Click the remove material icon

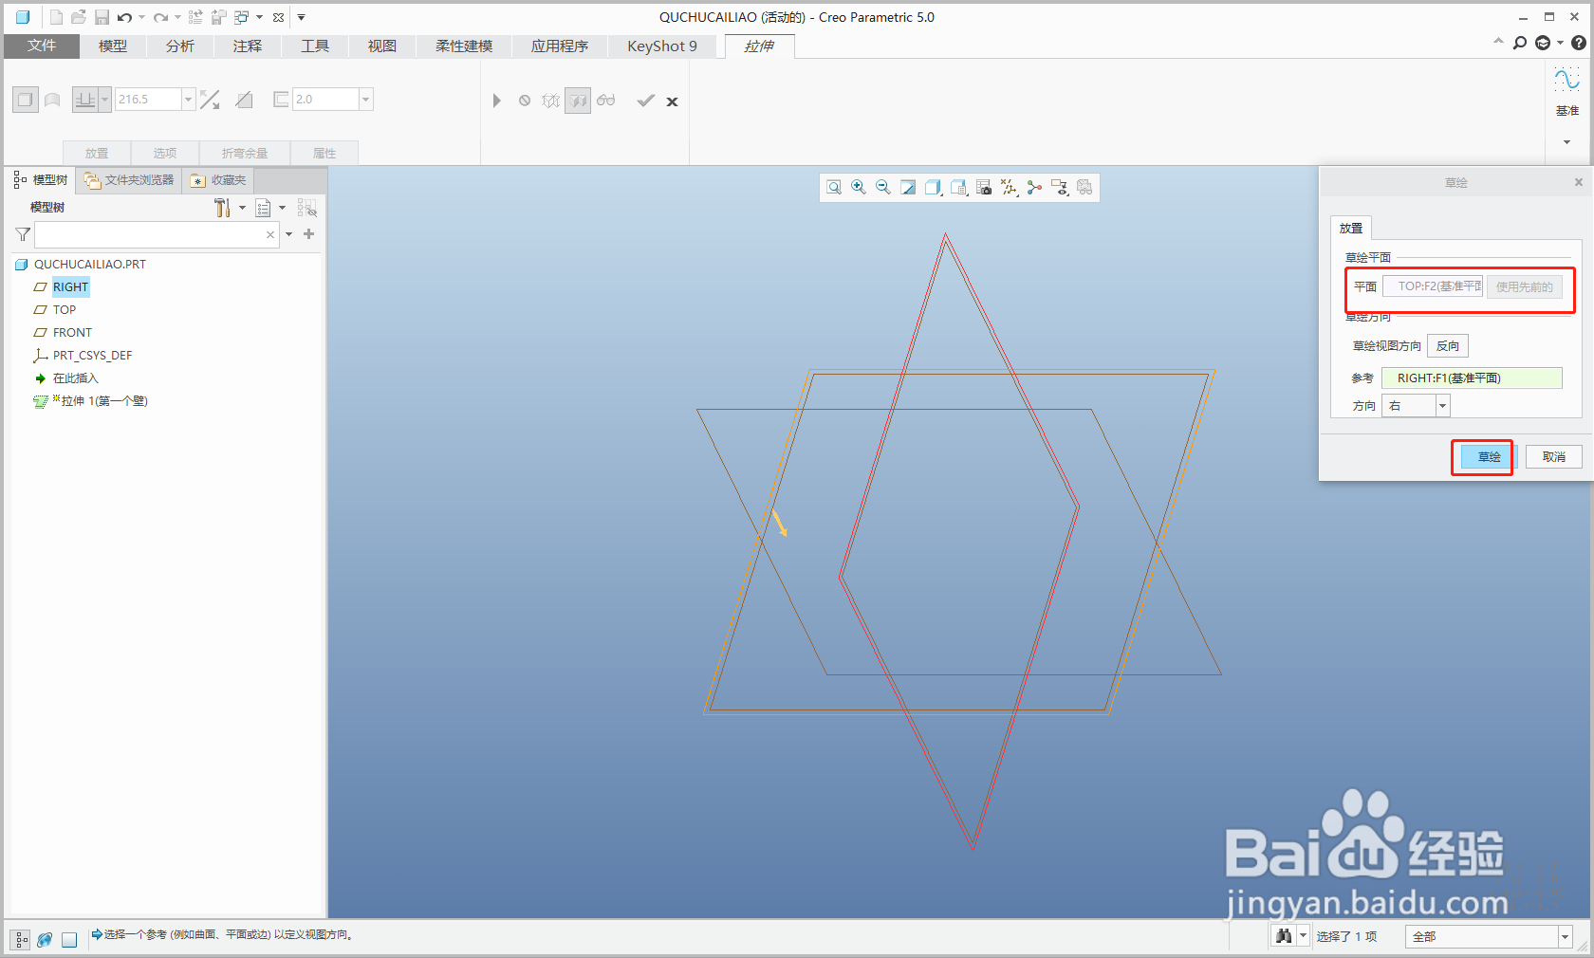[x=244, y=100]
